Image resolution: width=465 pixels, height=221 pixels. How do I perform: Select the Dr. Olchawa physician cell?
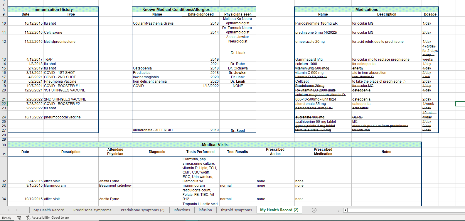click(x=238, y=68)
